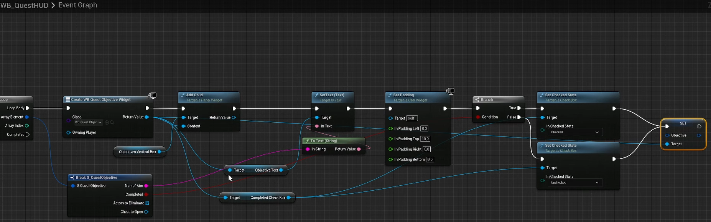Image resolution: width=711 pixels, height=222 pixels.
Task: Click the SET node exec output pin
Action: point(699,126)
